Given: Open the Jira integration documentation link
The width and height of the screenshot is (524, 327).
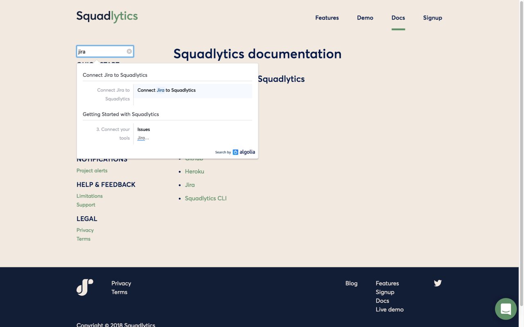Looking at the screenshot, I should (x=190, y=185).
